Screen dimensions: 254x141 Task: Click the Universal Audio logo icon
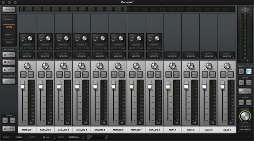click(245, 10)
